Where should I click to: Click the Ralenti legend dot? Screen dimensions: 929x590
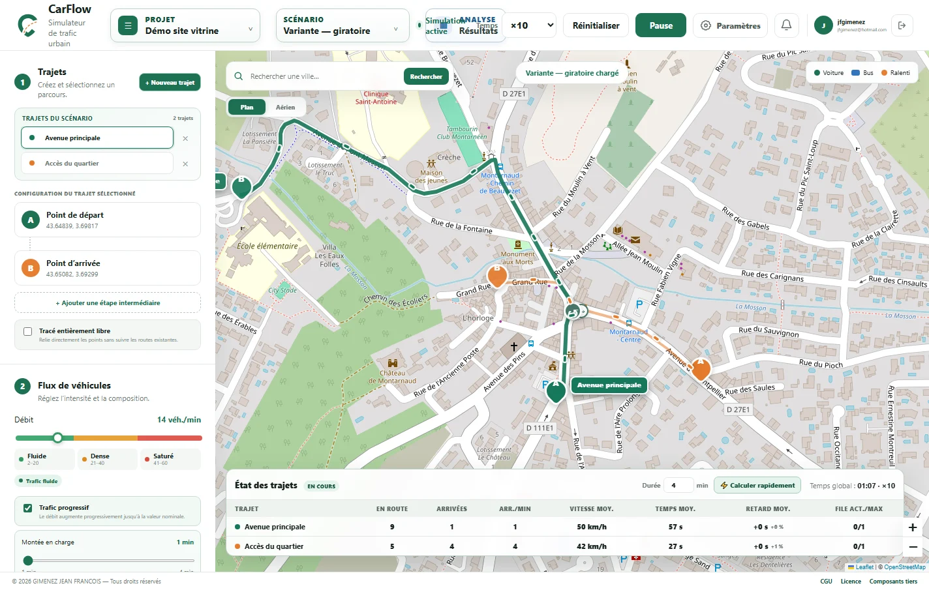point(884,73)
